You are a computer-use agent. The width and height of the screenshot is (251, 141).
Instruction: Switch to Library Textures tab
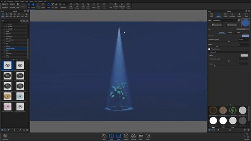point(11,15)
